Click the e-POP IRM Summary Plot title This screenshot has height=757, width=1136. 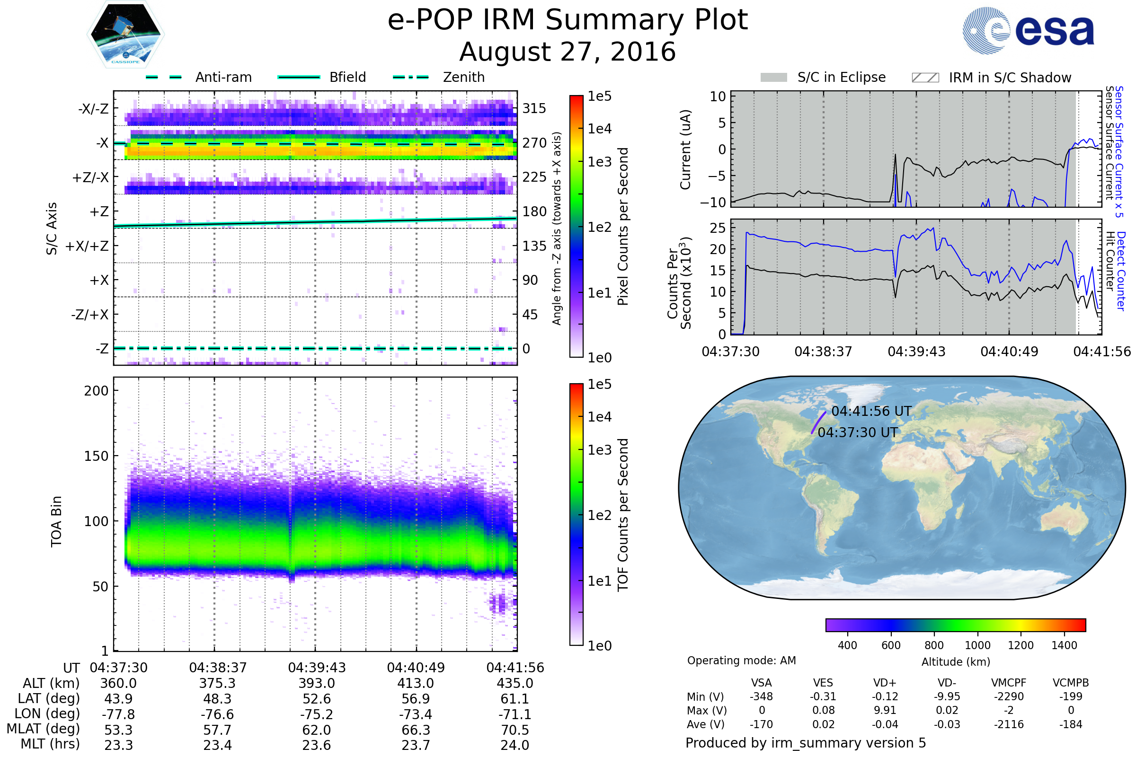click(568, 20)
